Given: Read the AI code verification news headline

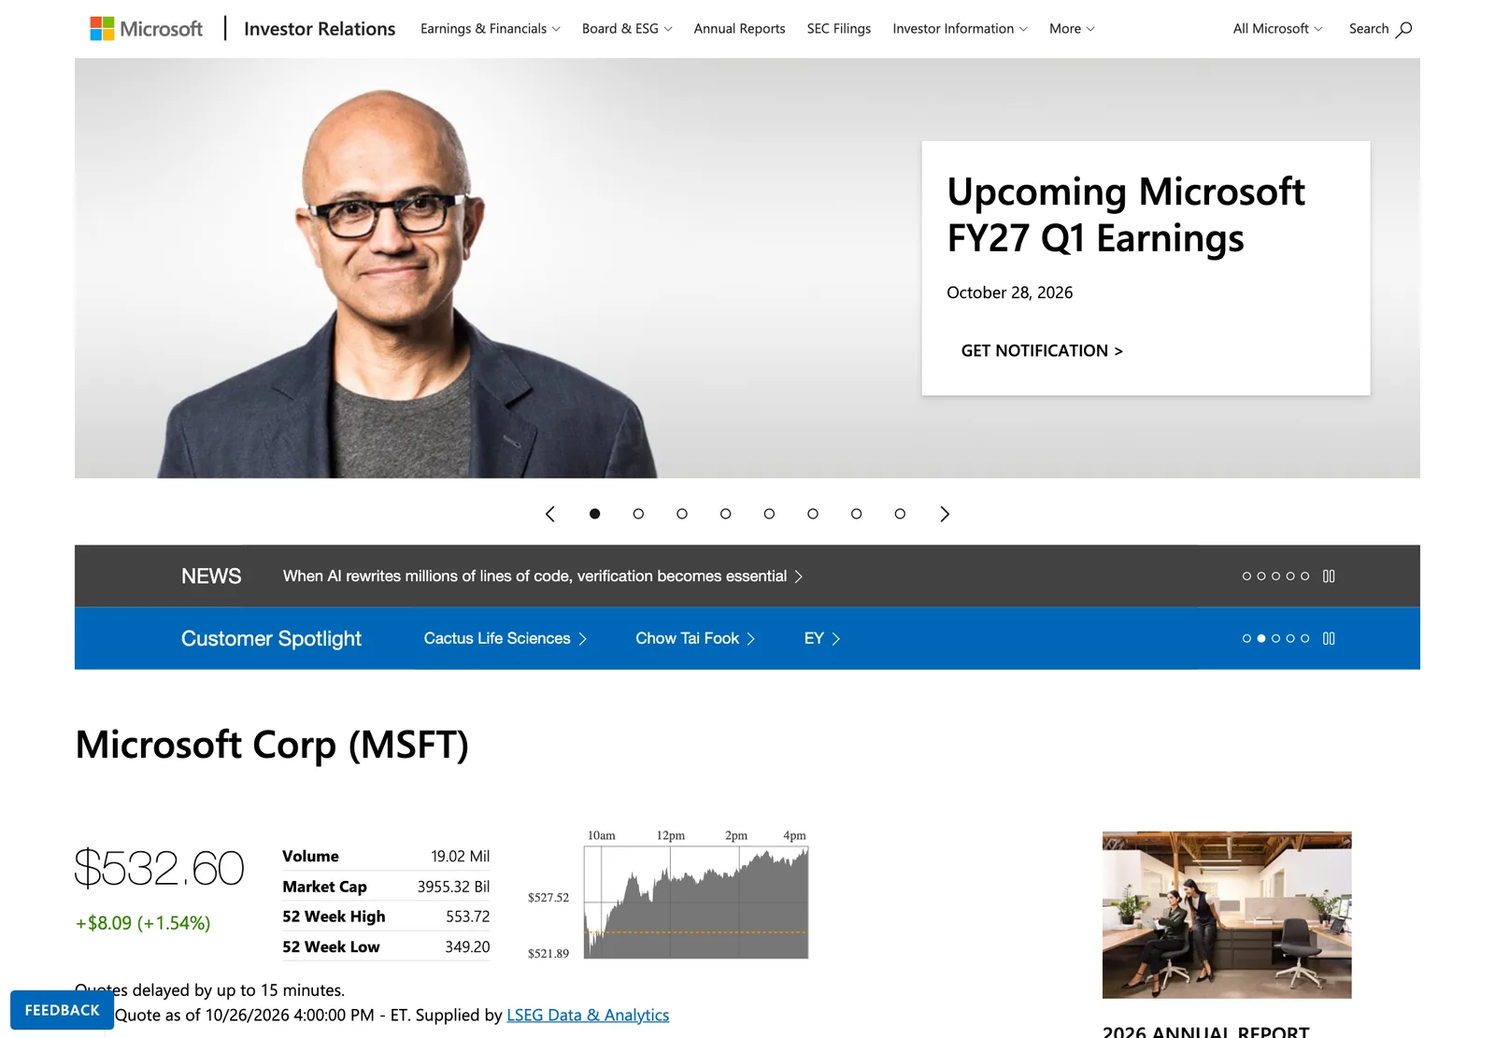Looking at the screenshot, I should click(534, 576).
